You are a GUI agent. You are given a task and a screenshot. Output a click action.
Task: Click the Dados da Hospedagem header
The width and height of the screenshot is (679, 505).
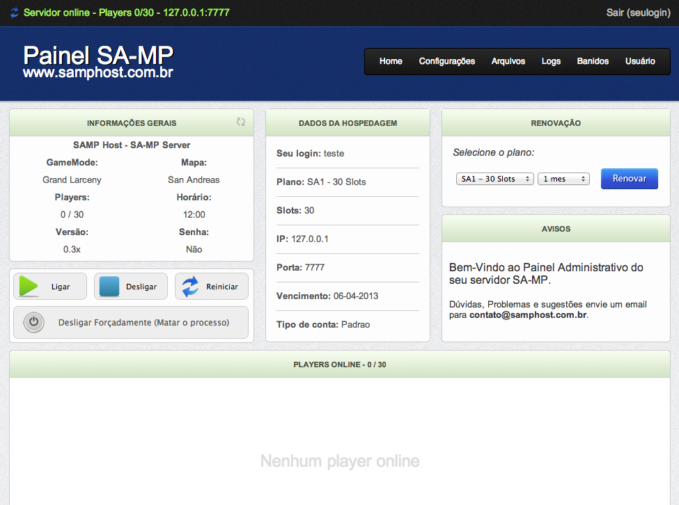[x=348, y=123]
